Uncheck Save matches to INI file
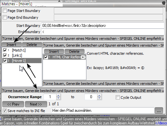 click(x=5, y=110)
